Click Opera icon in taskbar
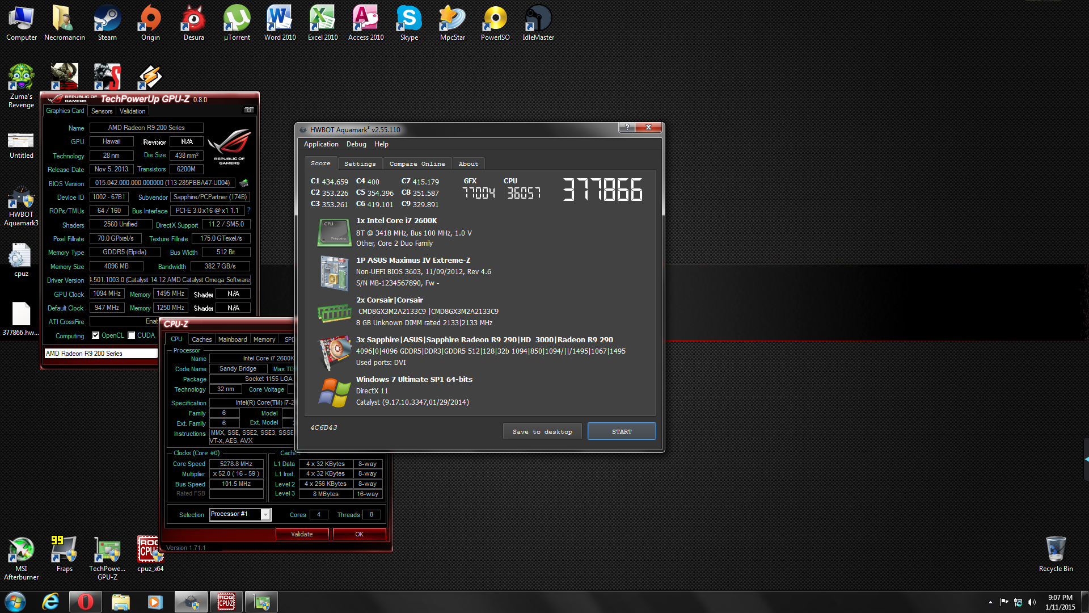 click(86, 602)
